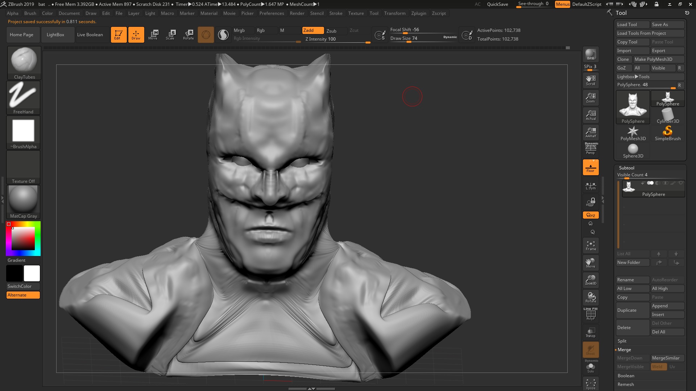This screenshot has width=696, height=391.
Task: Click the Frame mesh icon
Action: [x=591, y=245]
